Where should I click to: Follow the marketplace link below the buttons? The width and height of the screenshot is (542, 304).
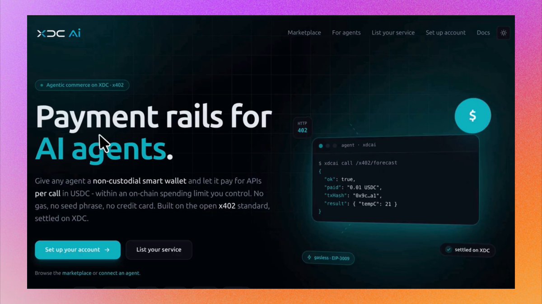point(77,273)
